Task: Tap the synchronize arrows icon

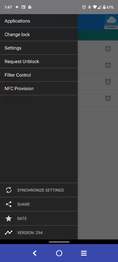Action: pyautogui.click(x=9, y=190)
